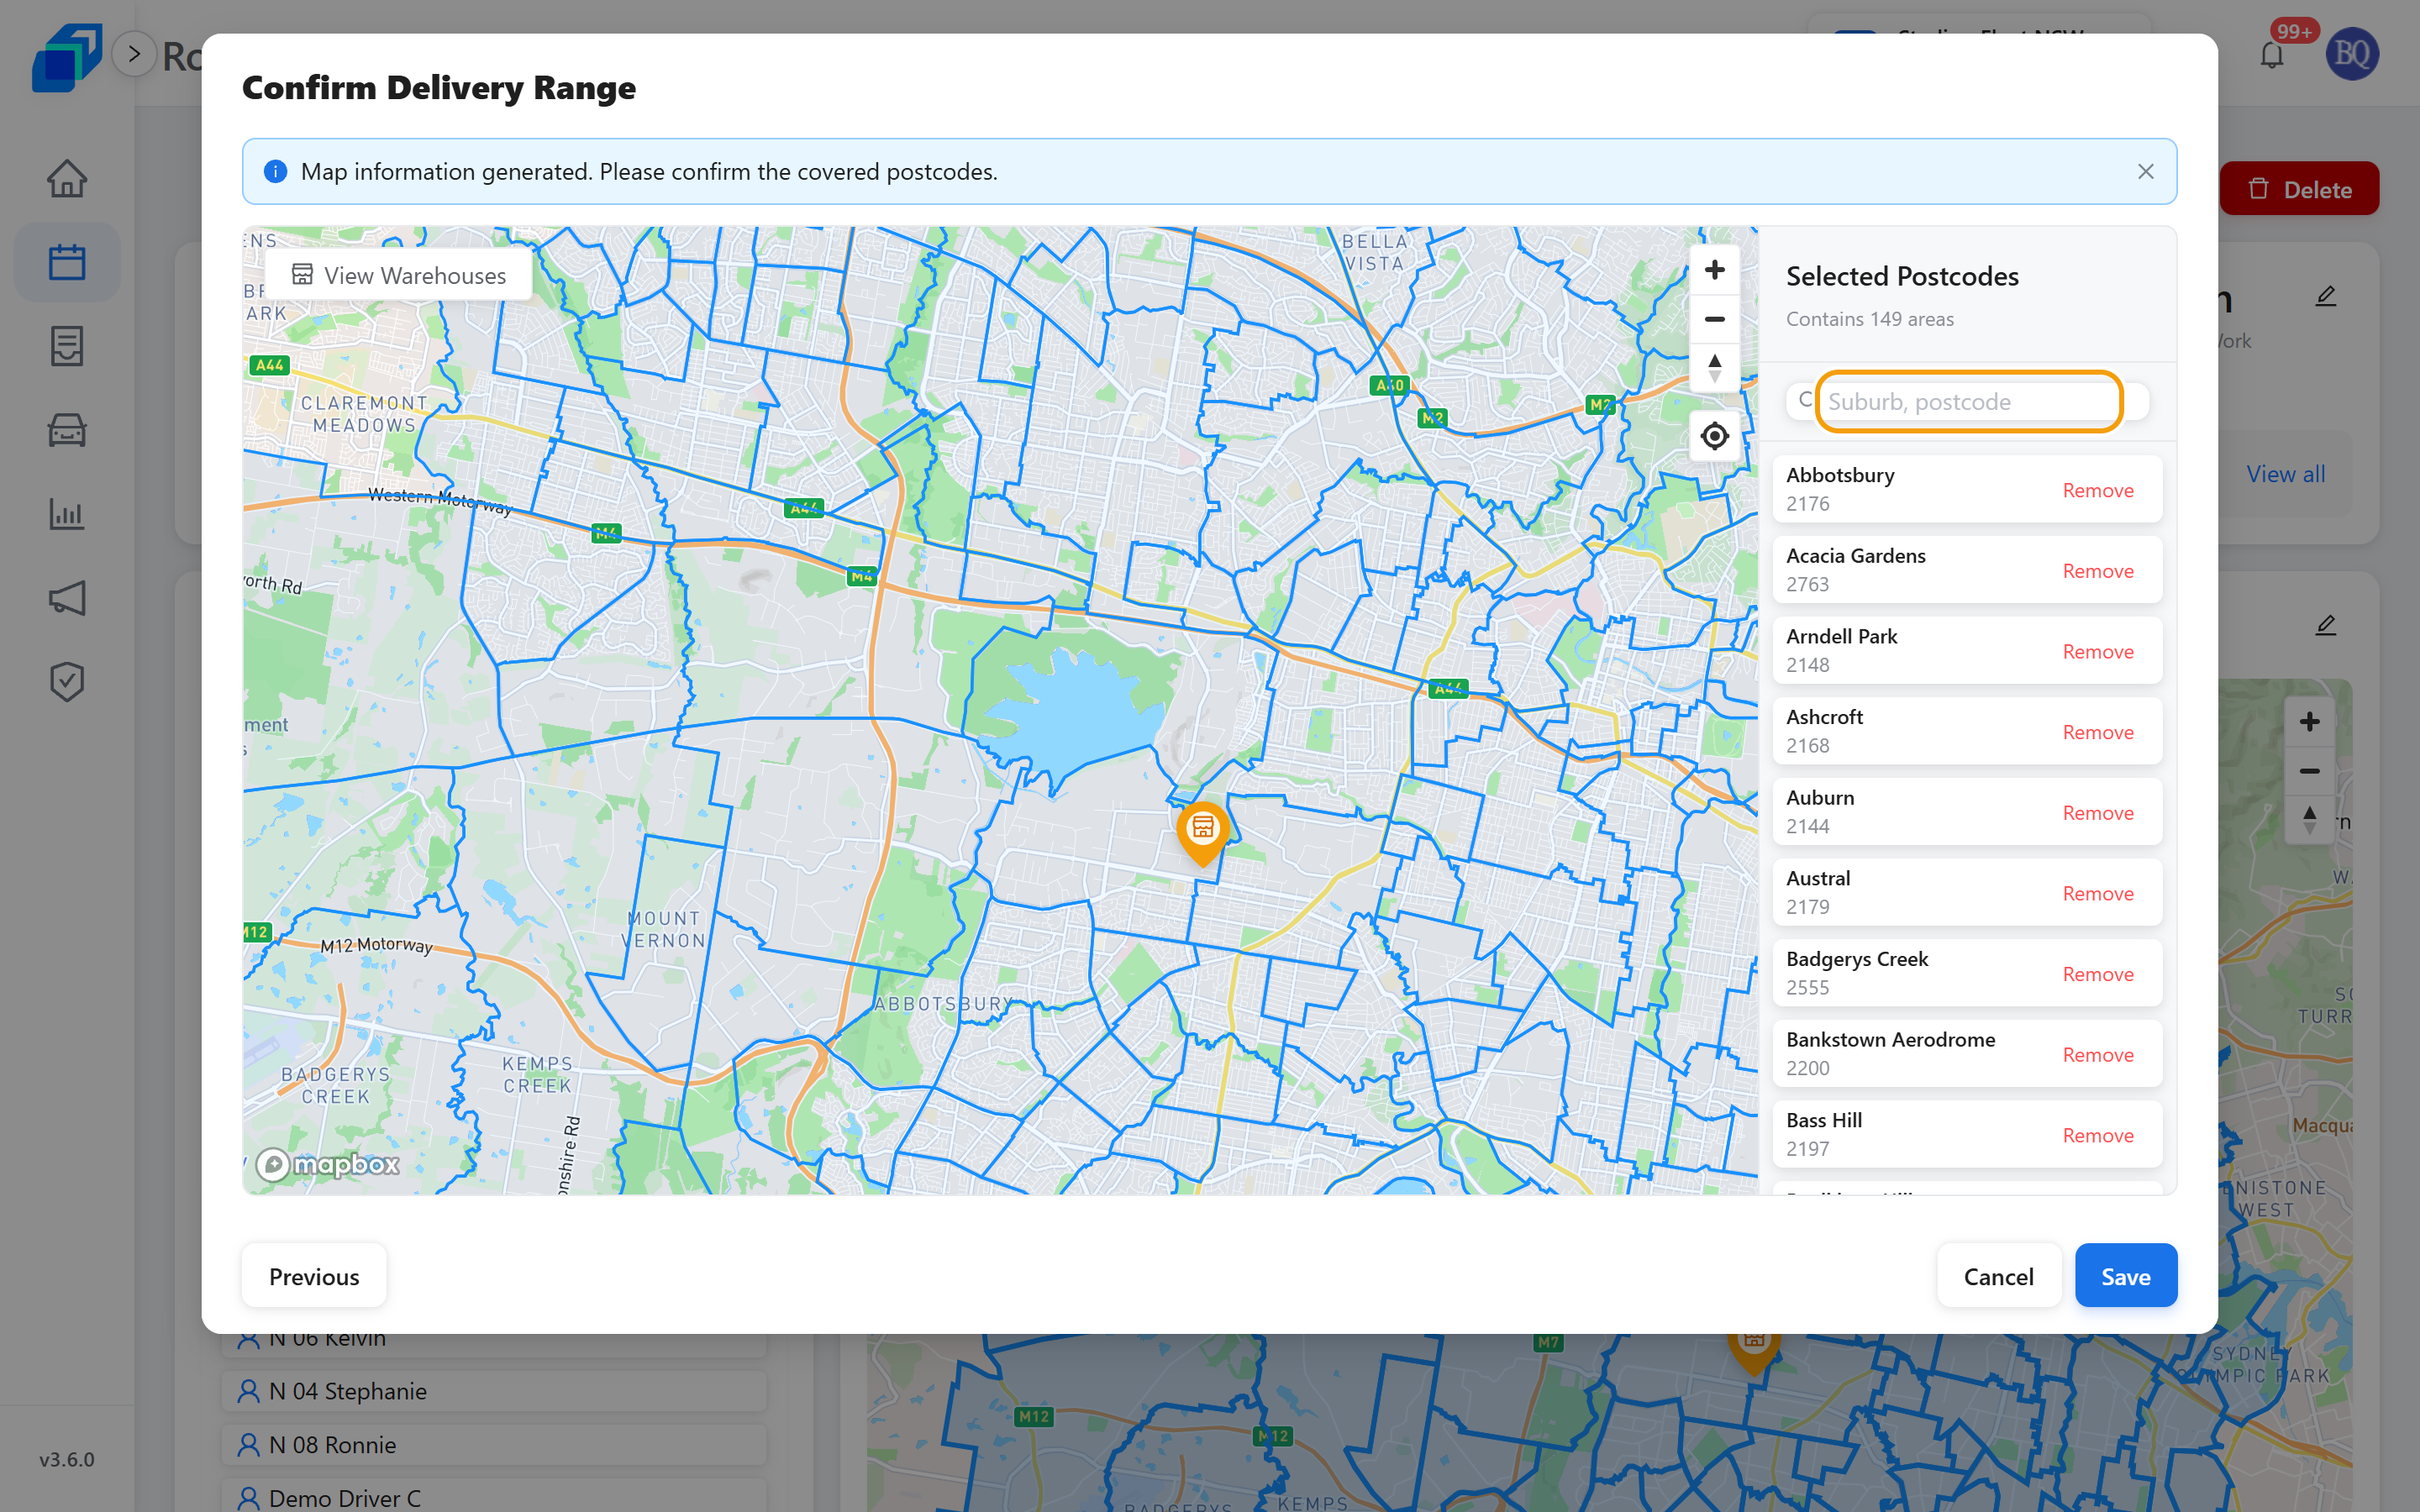Click the orange warehouse marker on the map
Screen dimensions: 2420x1512
[x=1203, y=832]
